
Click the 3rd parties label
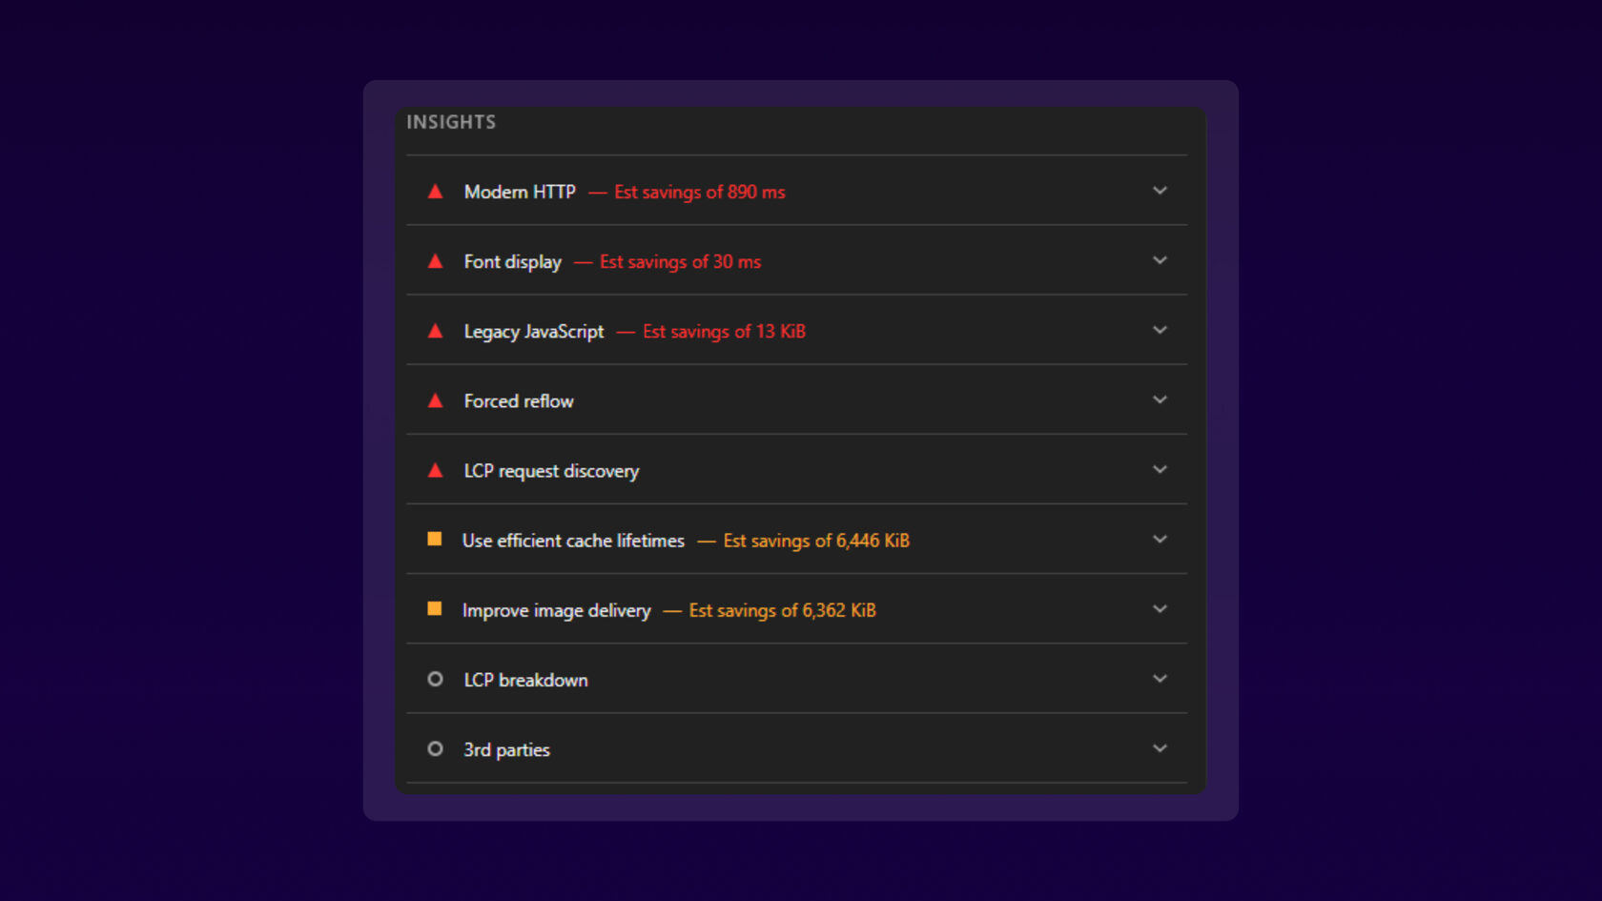tap(506, 749)
